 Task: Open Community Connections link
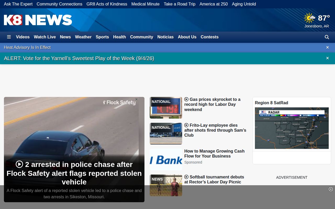(x=59, y=4)
